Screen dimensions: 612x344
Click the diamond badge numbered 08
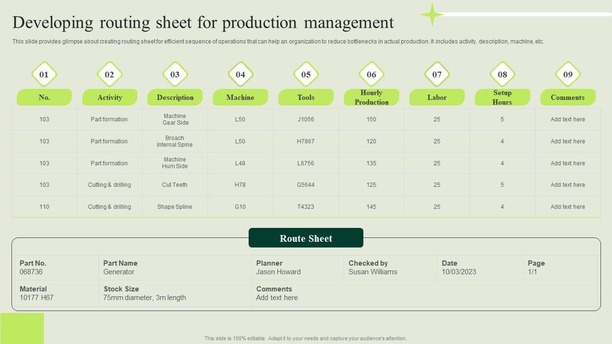click(x=502, y=74)
